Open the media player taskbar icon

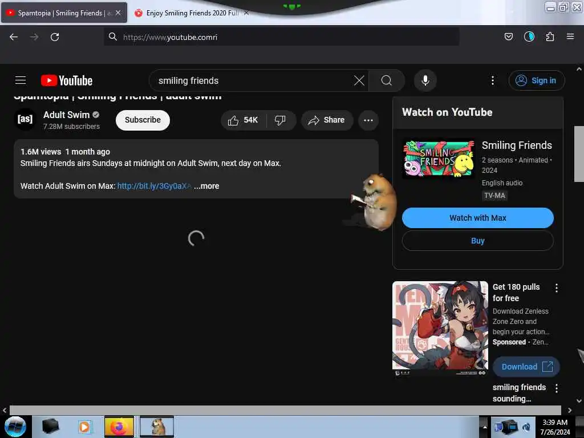pyautogui.click(x=84, y=427)
